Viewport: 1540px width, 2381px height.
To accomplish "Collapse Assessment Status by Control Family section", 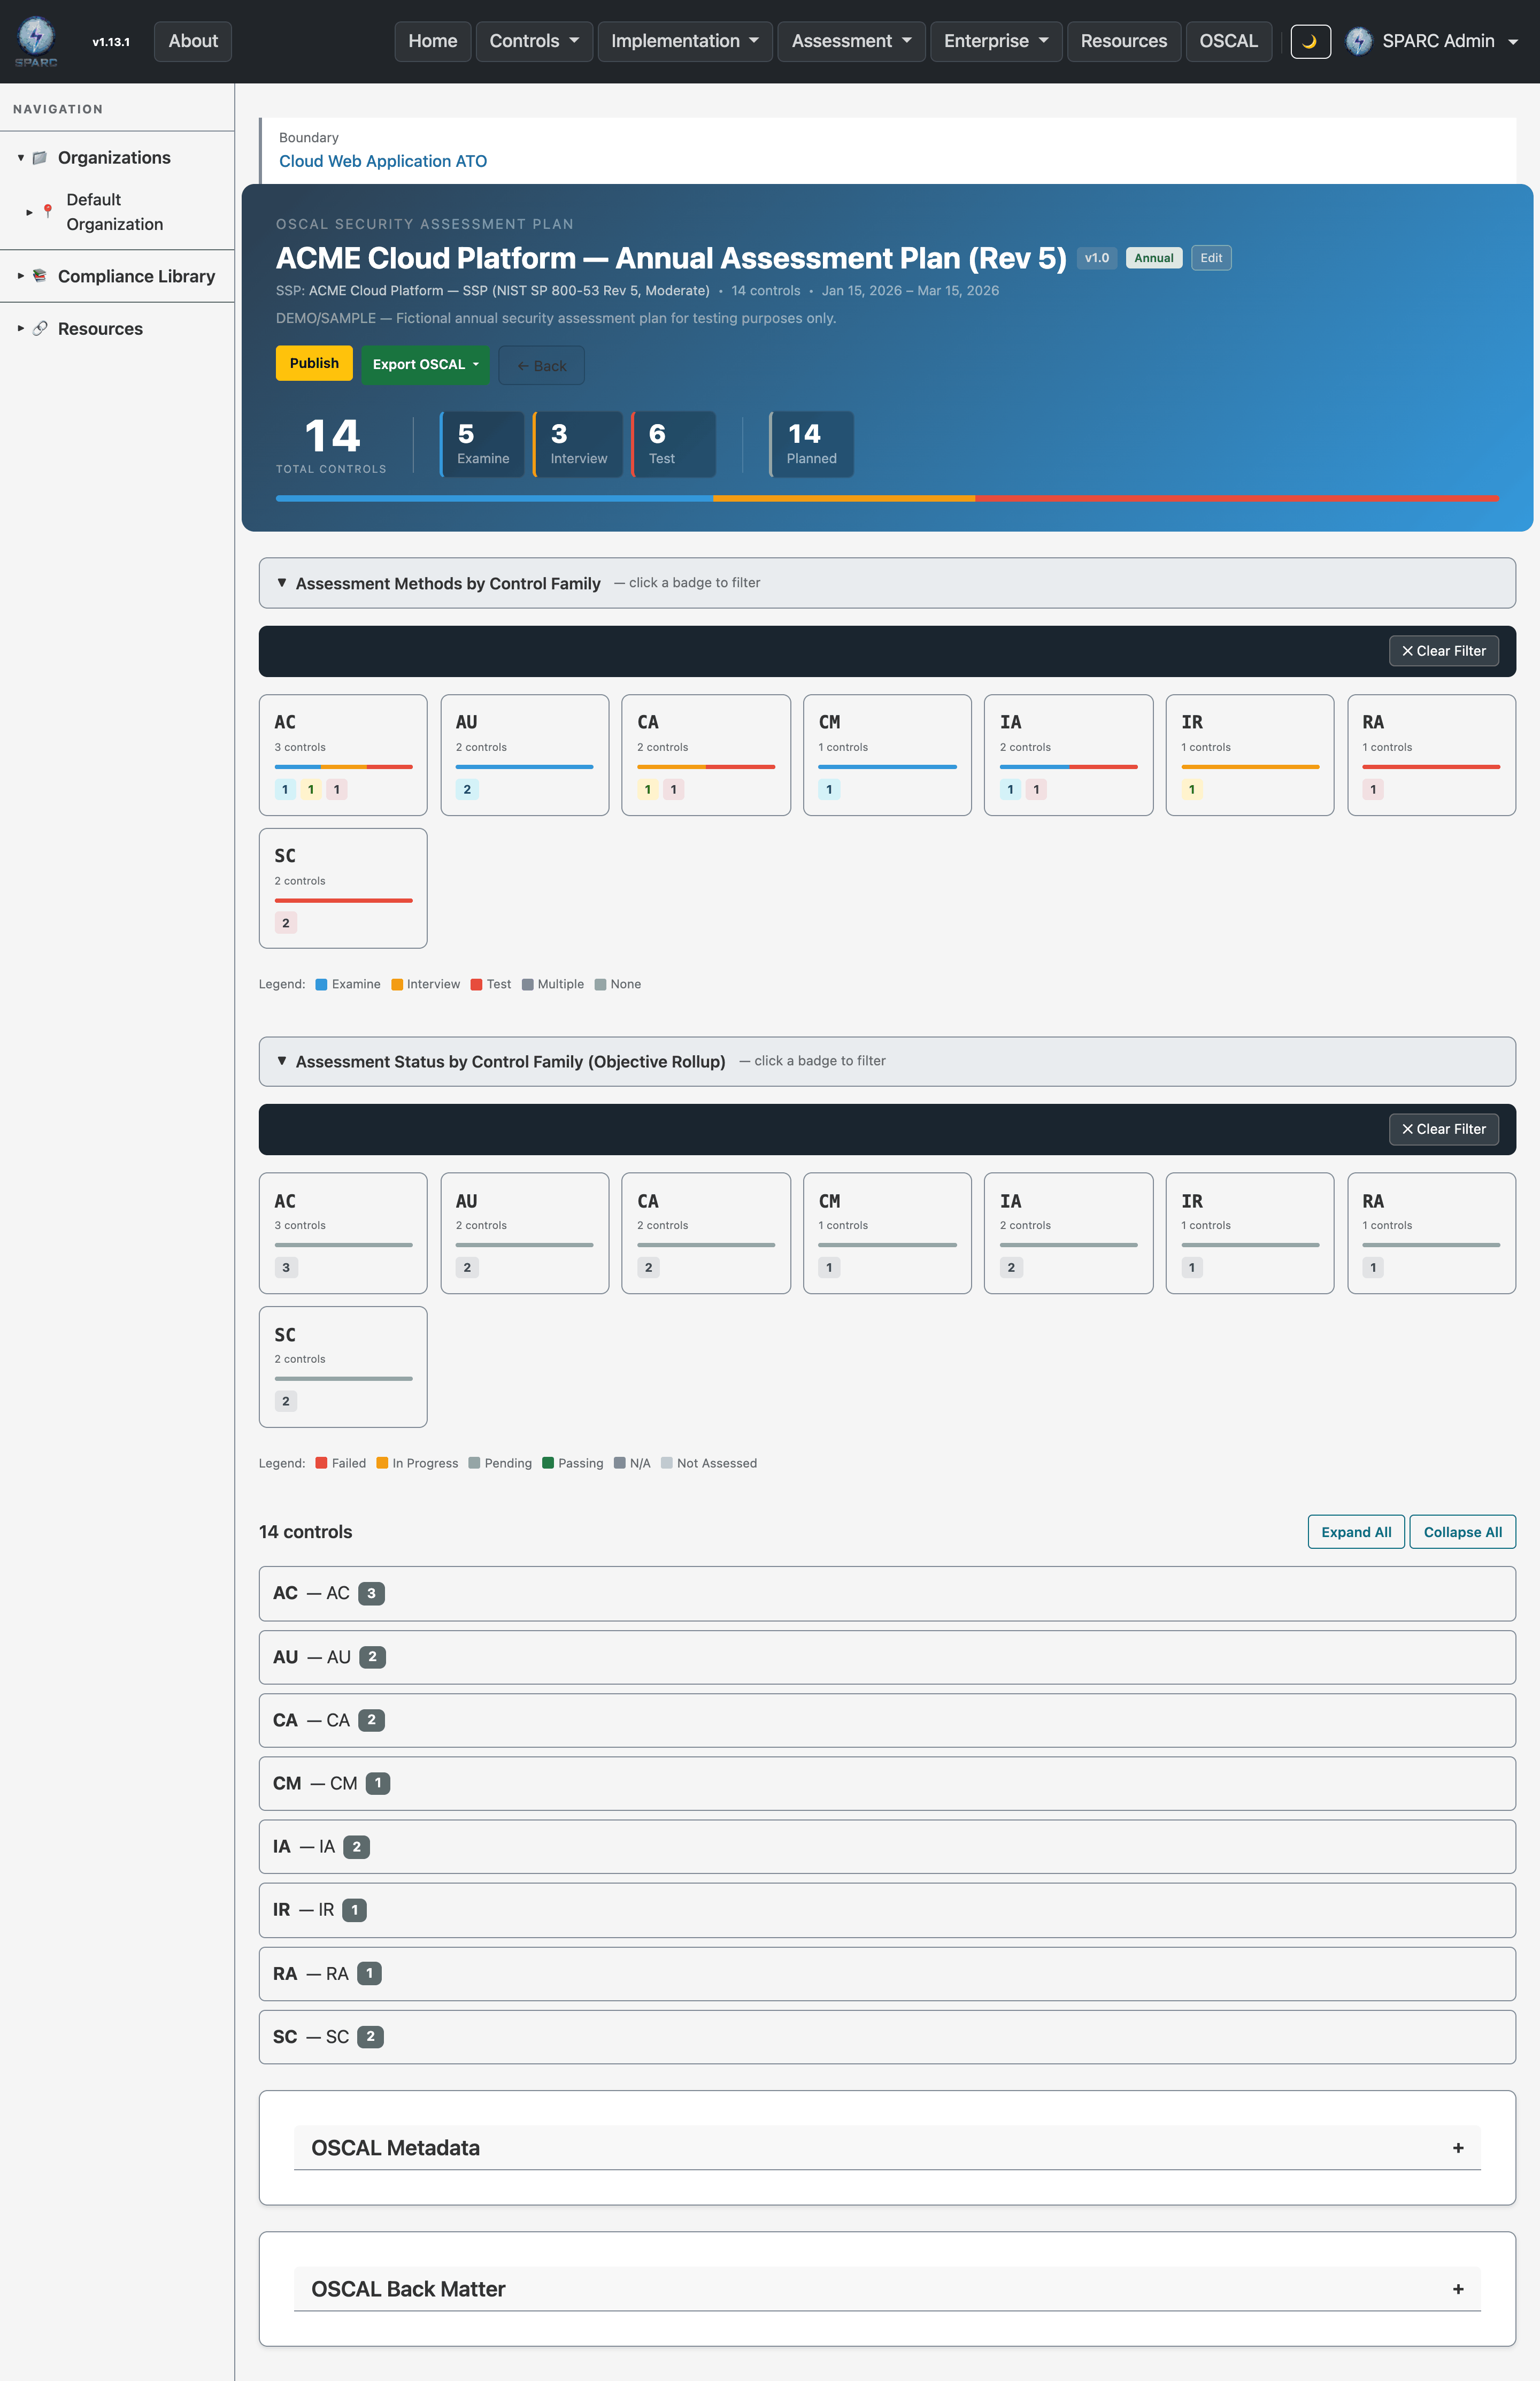I will [887, 1061].
